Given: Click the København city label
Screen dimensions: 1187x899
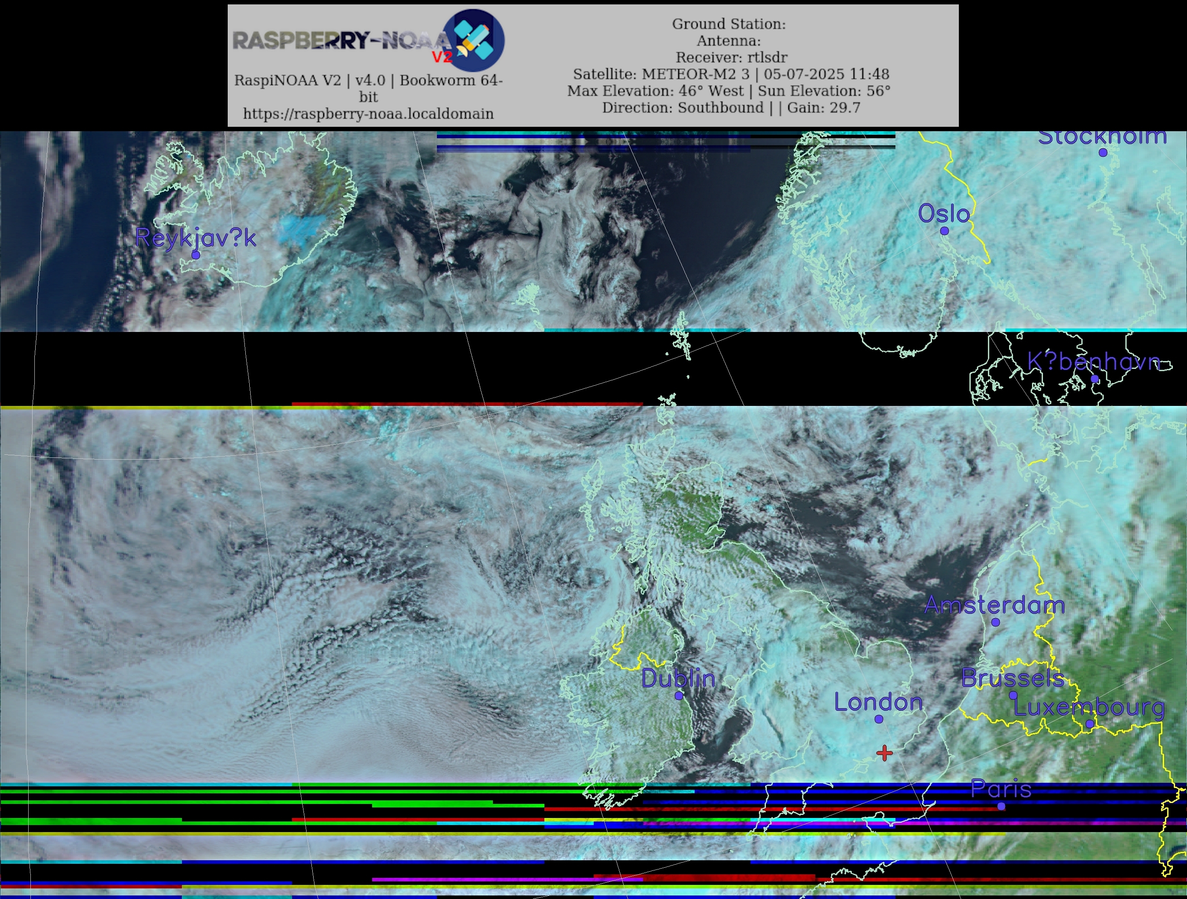Looking at the screenshot, I should (x=1094, y=362).
